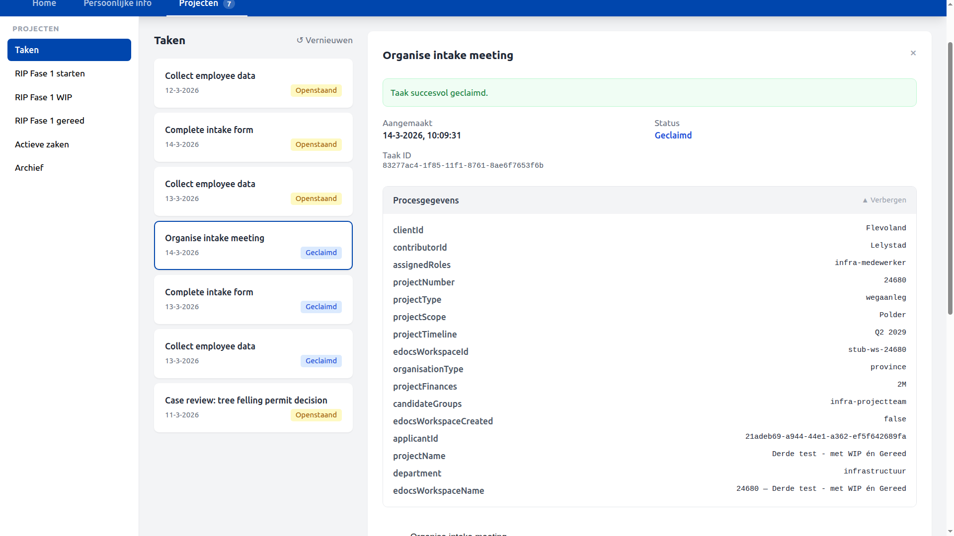Open the Geclaimd status link
Image resolution: width=954 pixels, height=536 pixels.
tap(673, 135)
